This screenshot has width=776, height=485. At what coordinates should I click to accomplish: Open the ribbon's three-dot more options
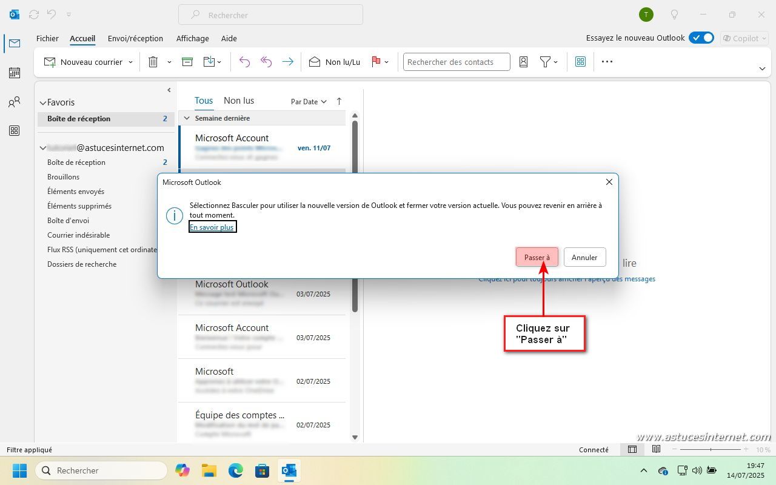(607, 62)
